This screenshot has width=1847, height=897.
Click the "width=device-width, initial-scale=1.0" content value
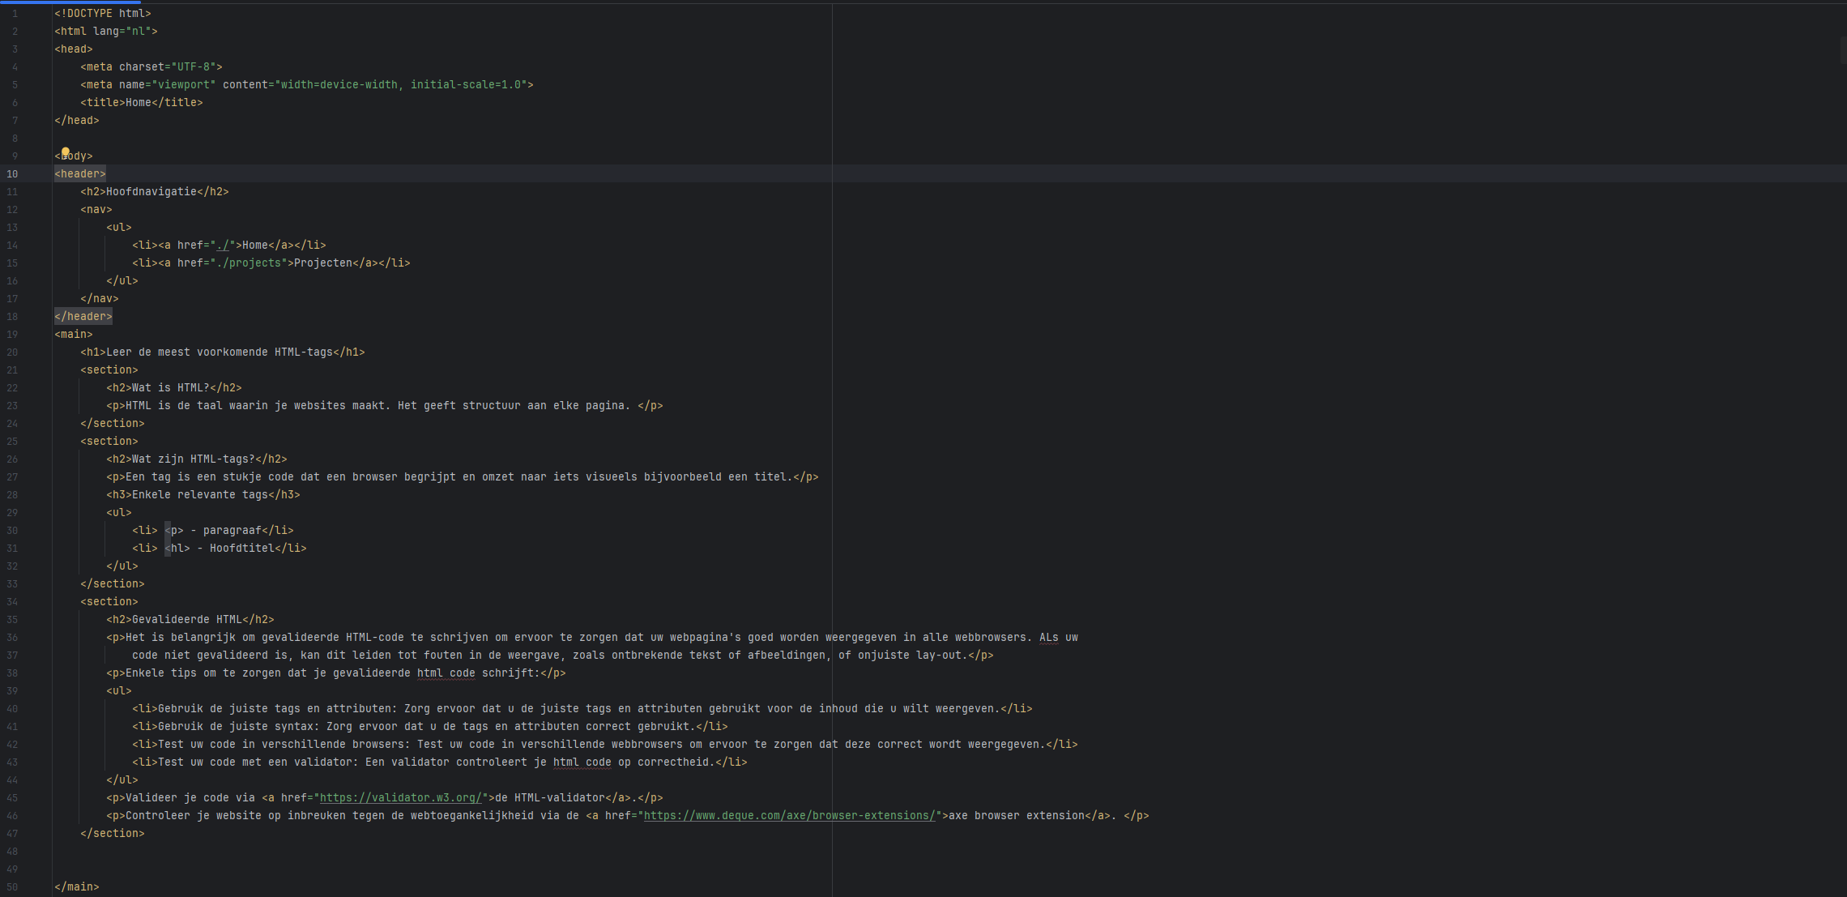tap(401, 85)
